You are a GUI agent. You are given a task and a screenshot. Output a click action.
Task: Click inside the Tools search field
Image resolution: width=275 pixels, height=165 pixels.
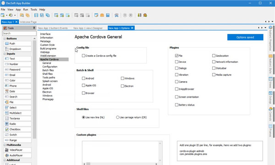tap(19, 33)
